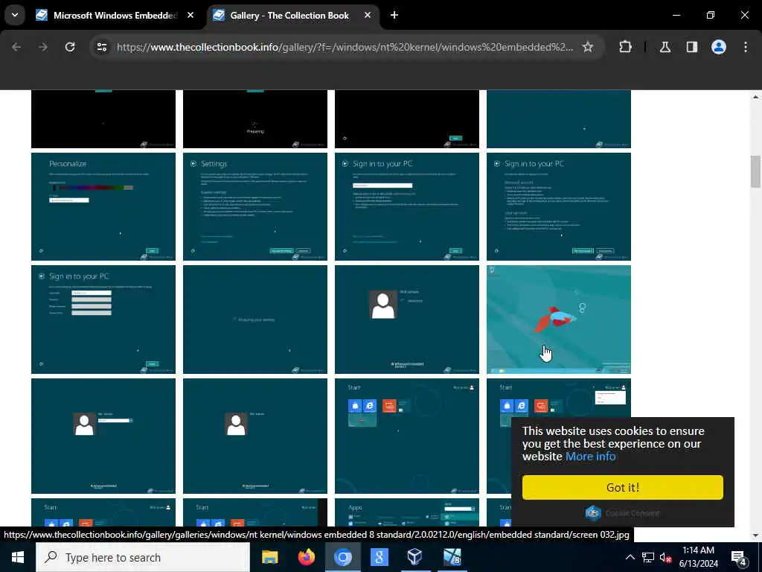Viewport: 762px width, 572px height.
Task: Open the clock showing 1:14 AM
Action: coord(698,557)
